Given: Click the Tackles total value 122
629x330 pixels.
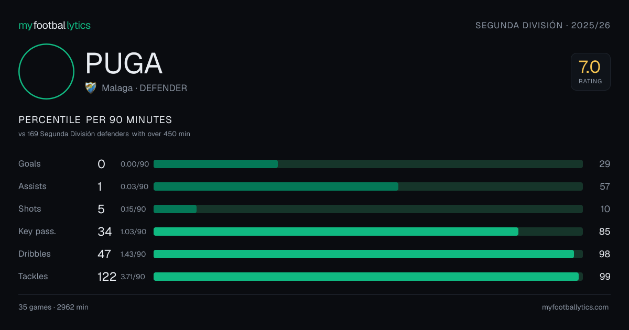Looking at the screenshot, I should (107, 277).
